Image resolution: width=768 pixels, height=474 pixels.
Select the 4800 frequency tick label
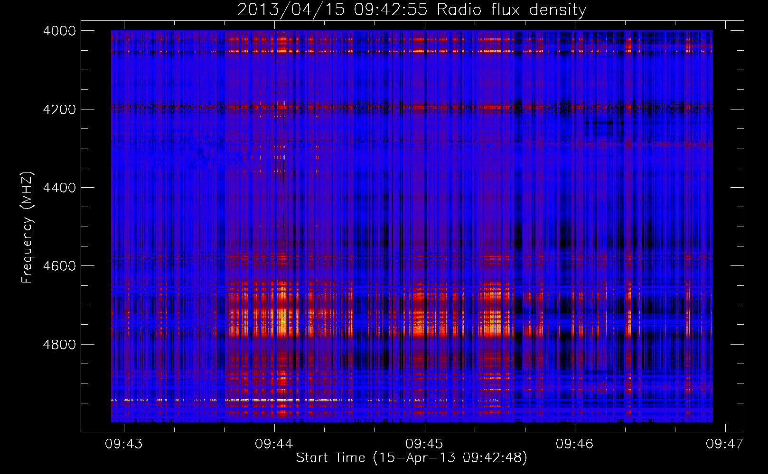tap(59, 345)
